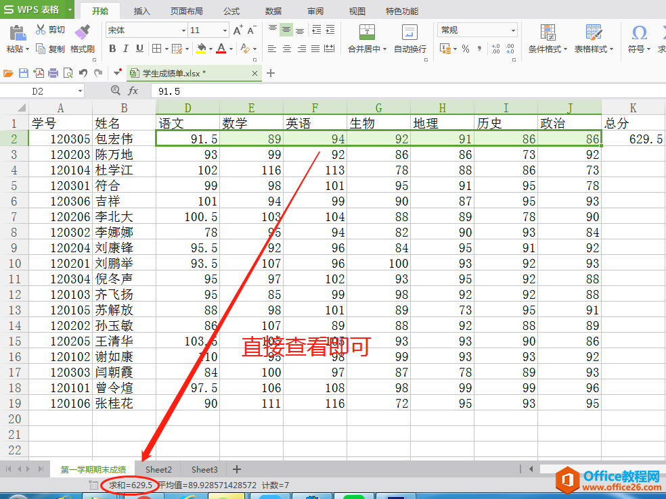Toggle Italic formatting

click(126, 49)
